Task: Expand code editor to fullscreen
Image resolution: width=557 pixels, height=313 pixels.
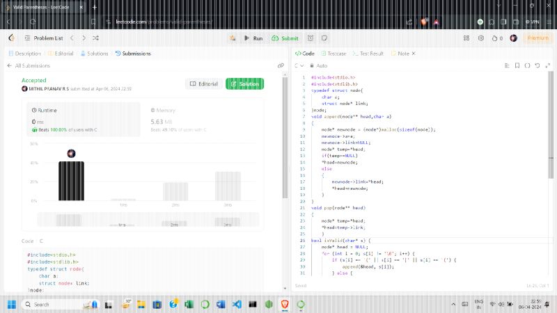Action: [547, 65]
